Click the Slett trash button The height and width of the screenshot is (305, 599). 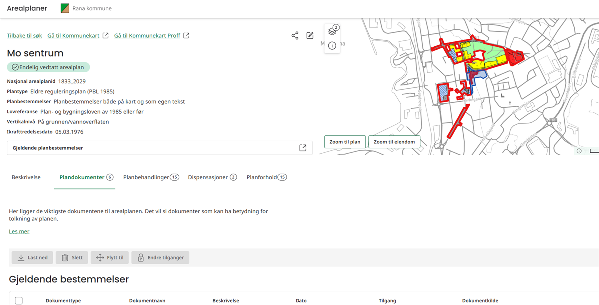(72, 258)
